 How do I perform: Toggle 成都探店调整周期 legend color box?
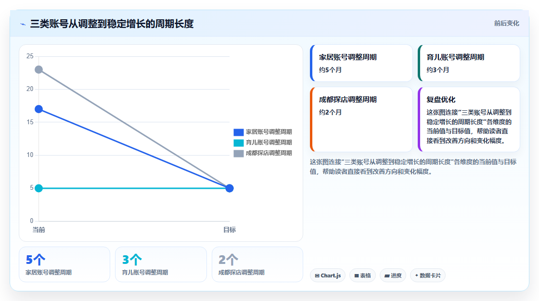239,154
